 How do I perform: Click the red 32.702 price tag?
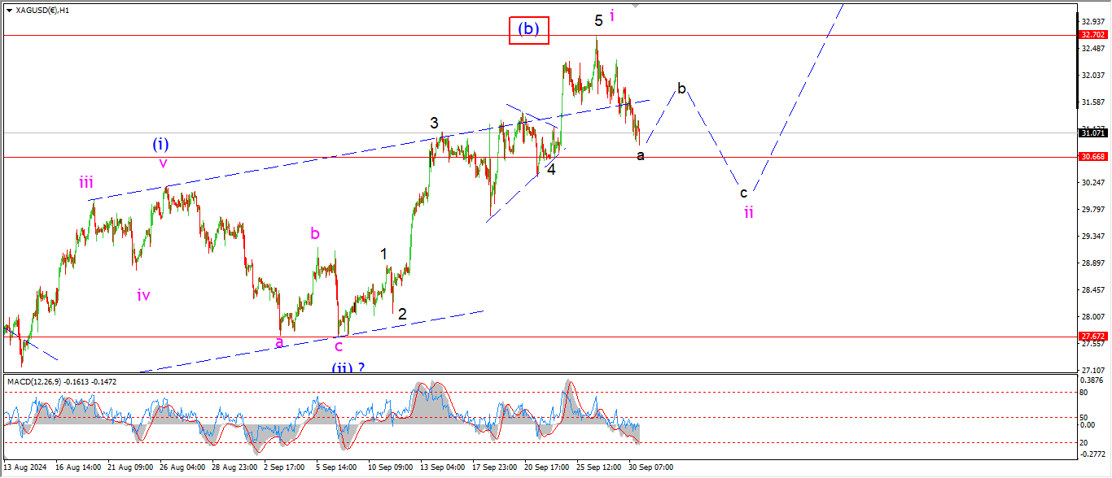pos(1092,35)
